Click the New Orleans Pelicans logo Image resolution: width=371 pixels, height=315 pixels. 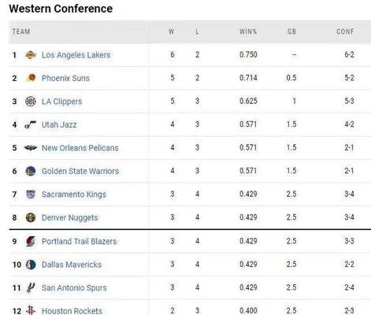31,148
